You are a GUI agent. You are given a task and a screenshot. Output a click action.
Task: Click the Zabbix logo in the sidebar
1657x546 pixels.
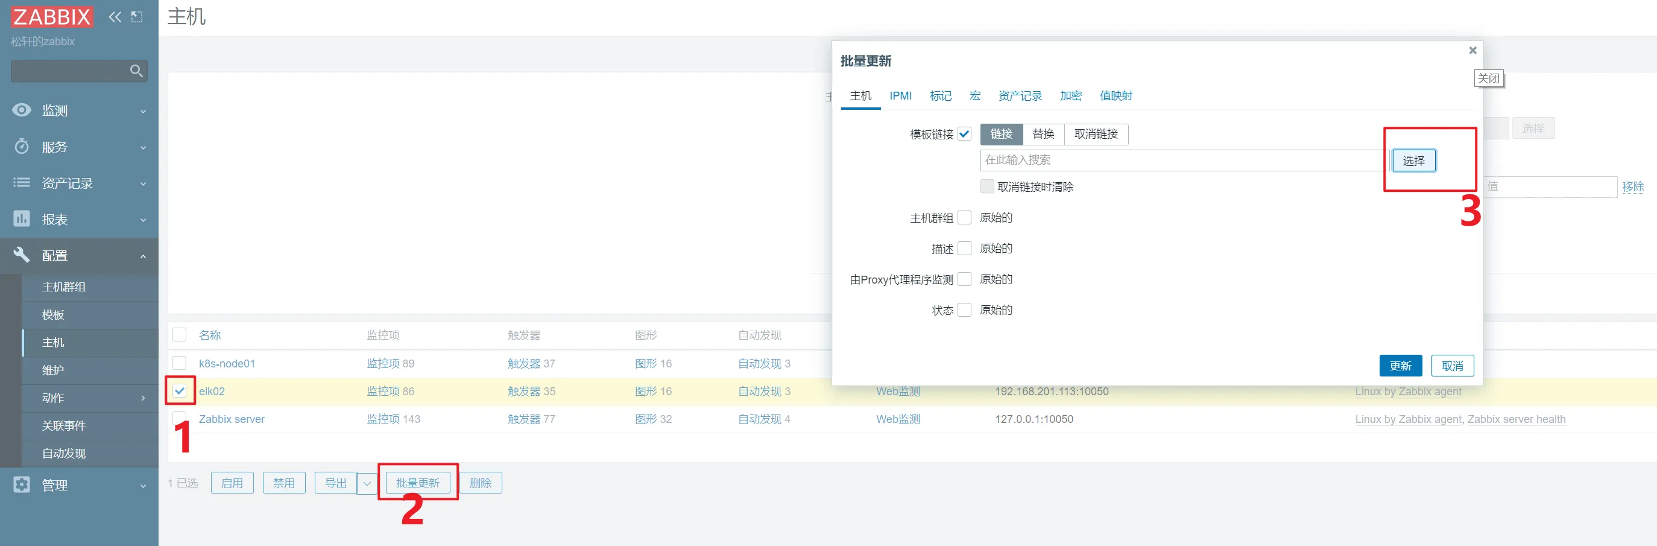[x=51, y=17]
